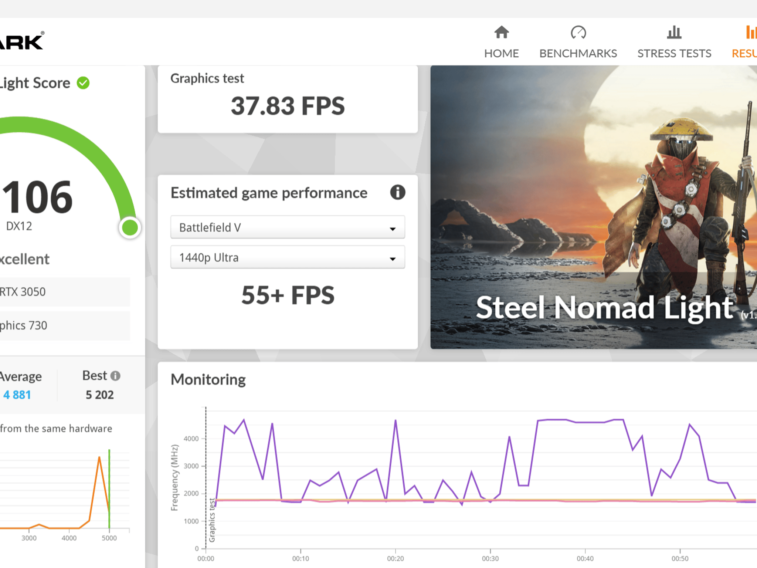This screenshot has height=568, width=757.
Task: Click the green marker line in score distribution chart
Action: 109,488
